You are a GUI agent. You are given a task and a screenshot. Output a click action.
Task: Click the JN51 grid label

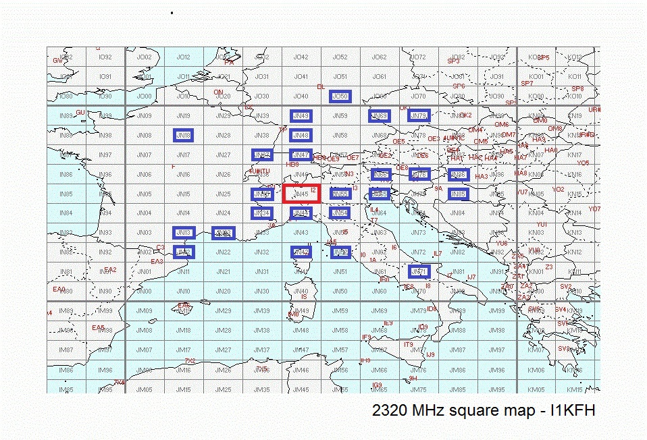pyautogui.click(x=340, y=272)
